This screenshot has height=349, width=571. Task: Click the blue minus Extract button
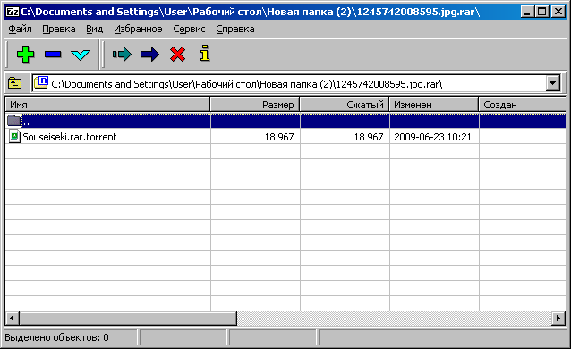pyautogui.click(x=53, y=55)
